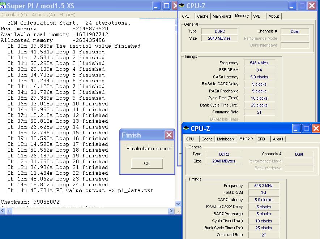Click the CPU-Z chip icon in lower window
The height and width of the screenshot is (239, 320).
pyautogui.click(x=186, y=128)
